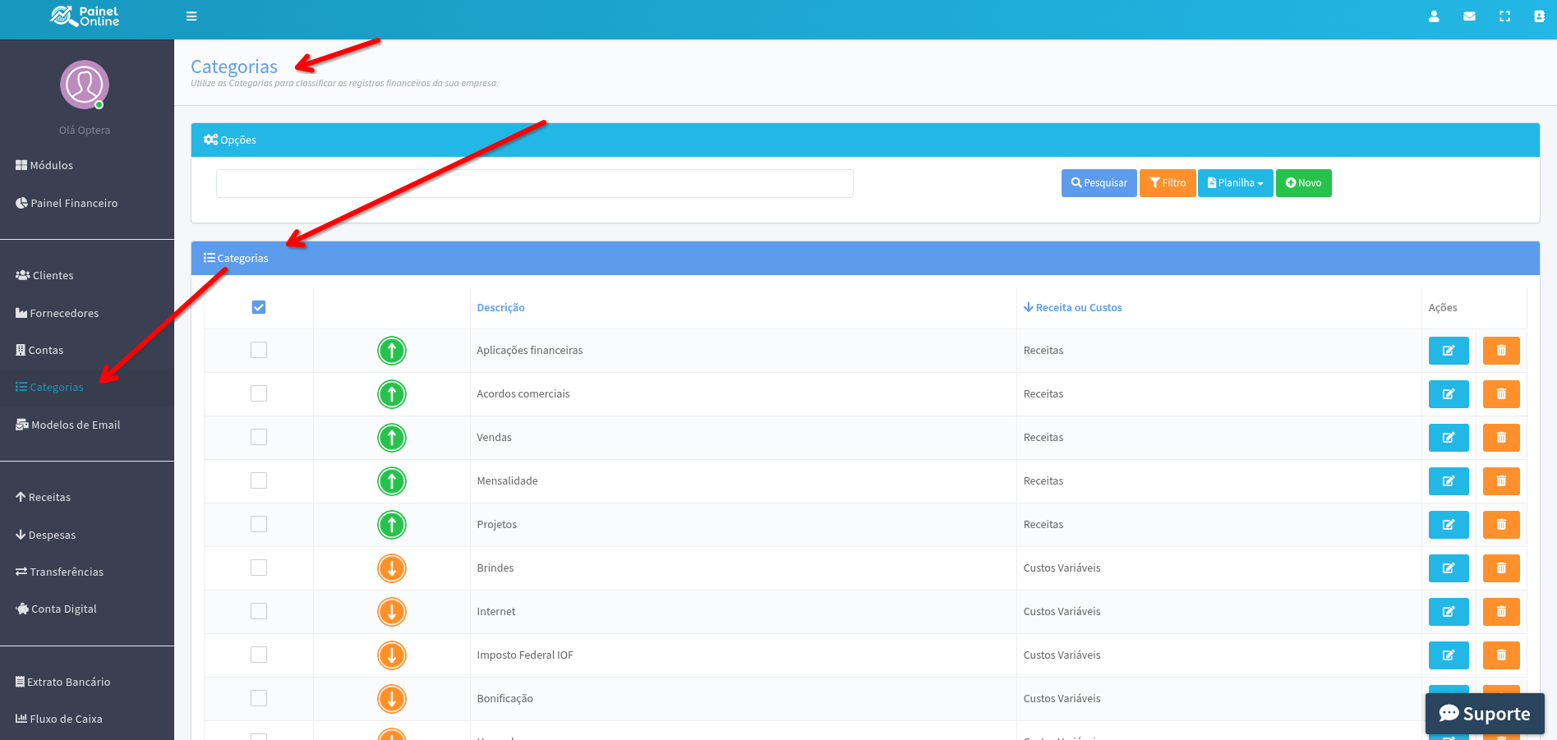Screen dimensions: 1557x740
Task: Click the green Novo button
Action: click(1303, 183)
